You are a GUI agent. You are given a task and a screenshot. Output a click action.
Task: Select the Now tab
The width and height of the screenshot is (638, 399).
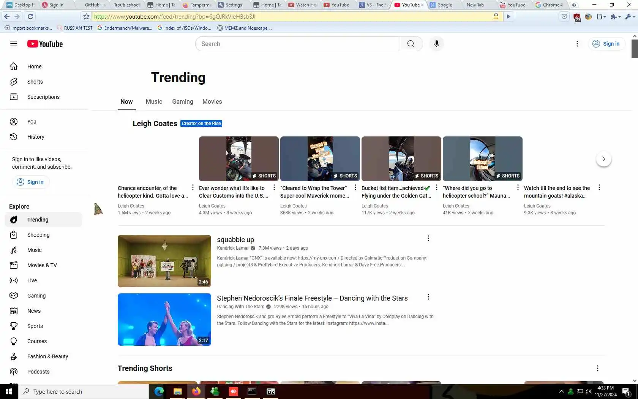click(126, 102)
